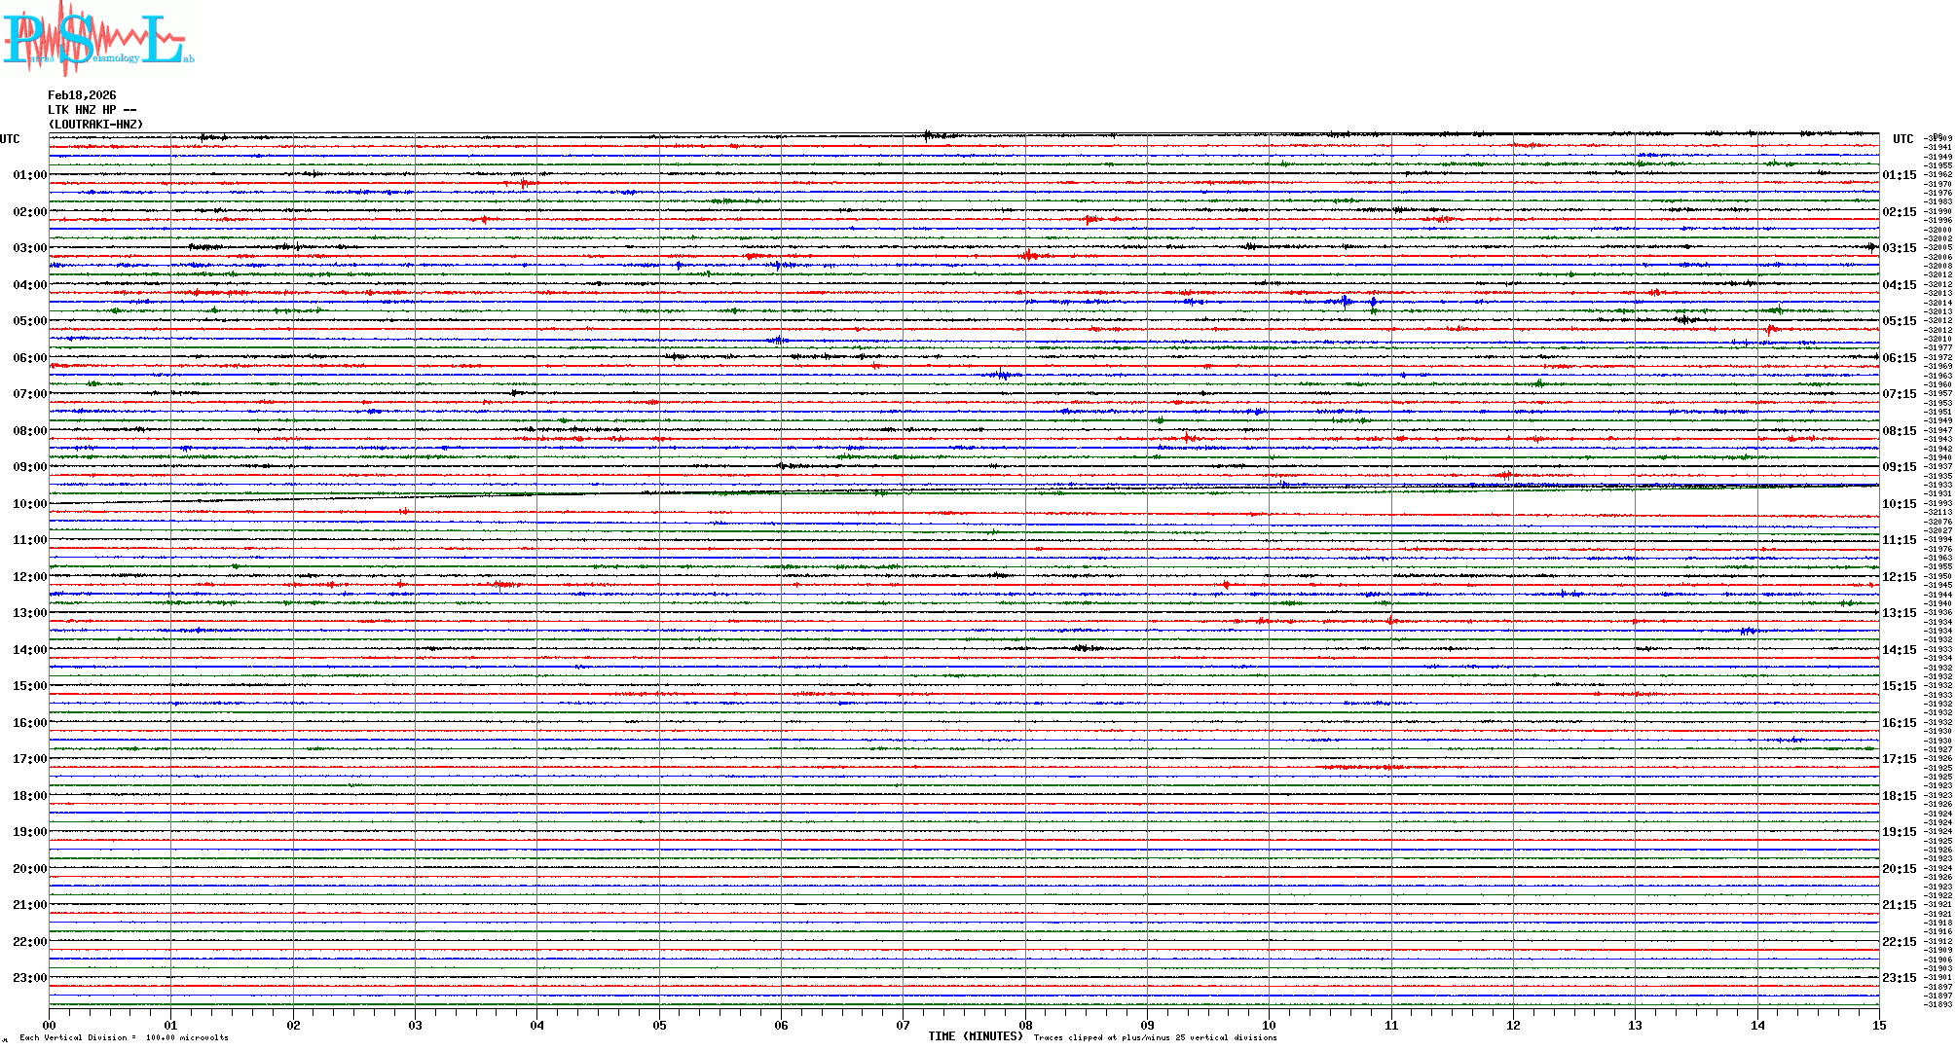Click the right UTC axis label

1902,139
